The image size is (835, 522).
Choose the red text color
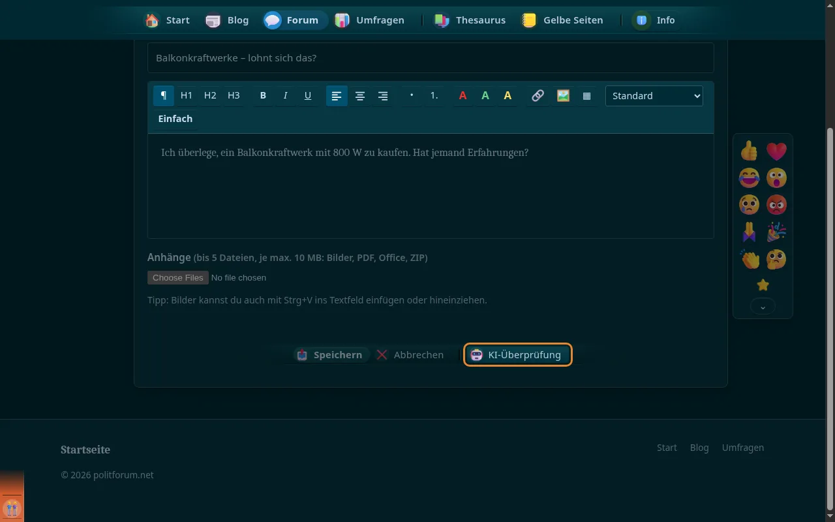pyautogui.click(x=463, y=96)
